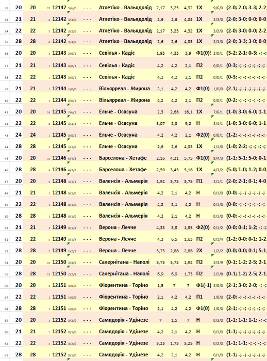This screenshot has height=361, width=267.
Task: Select scores cell starting (2-1; 3-0; 2-0
Action: click(x=246, y=285)
